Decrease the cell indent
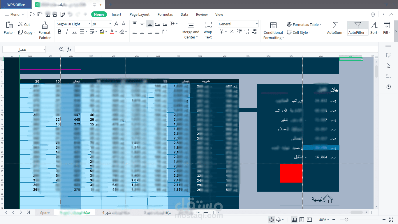 pyautogui.click(x=157, y=24)
